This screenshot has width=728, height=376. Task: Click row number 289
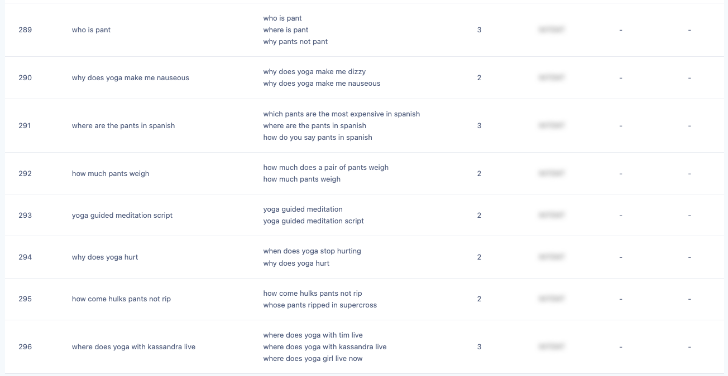pyautogui.click(x=25, y=30)
